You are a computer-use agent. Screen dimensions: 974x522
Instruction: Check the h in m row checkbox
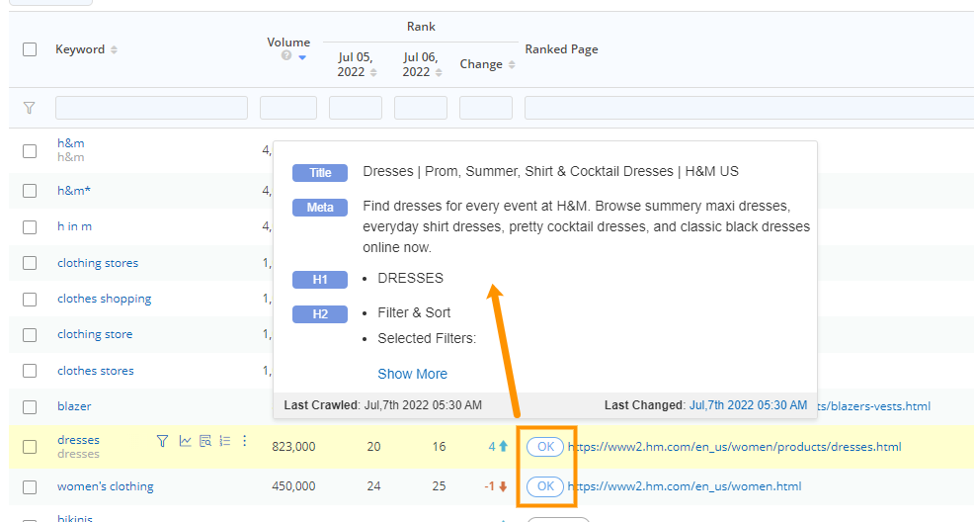click(30, 226)
